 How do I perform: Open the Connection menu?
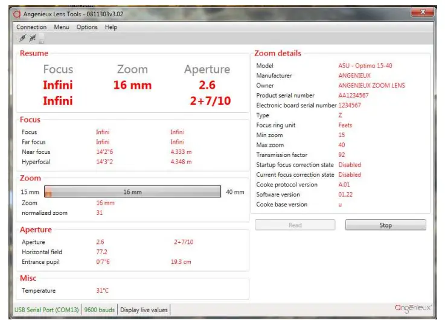pos(31,27)
